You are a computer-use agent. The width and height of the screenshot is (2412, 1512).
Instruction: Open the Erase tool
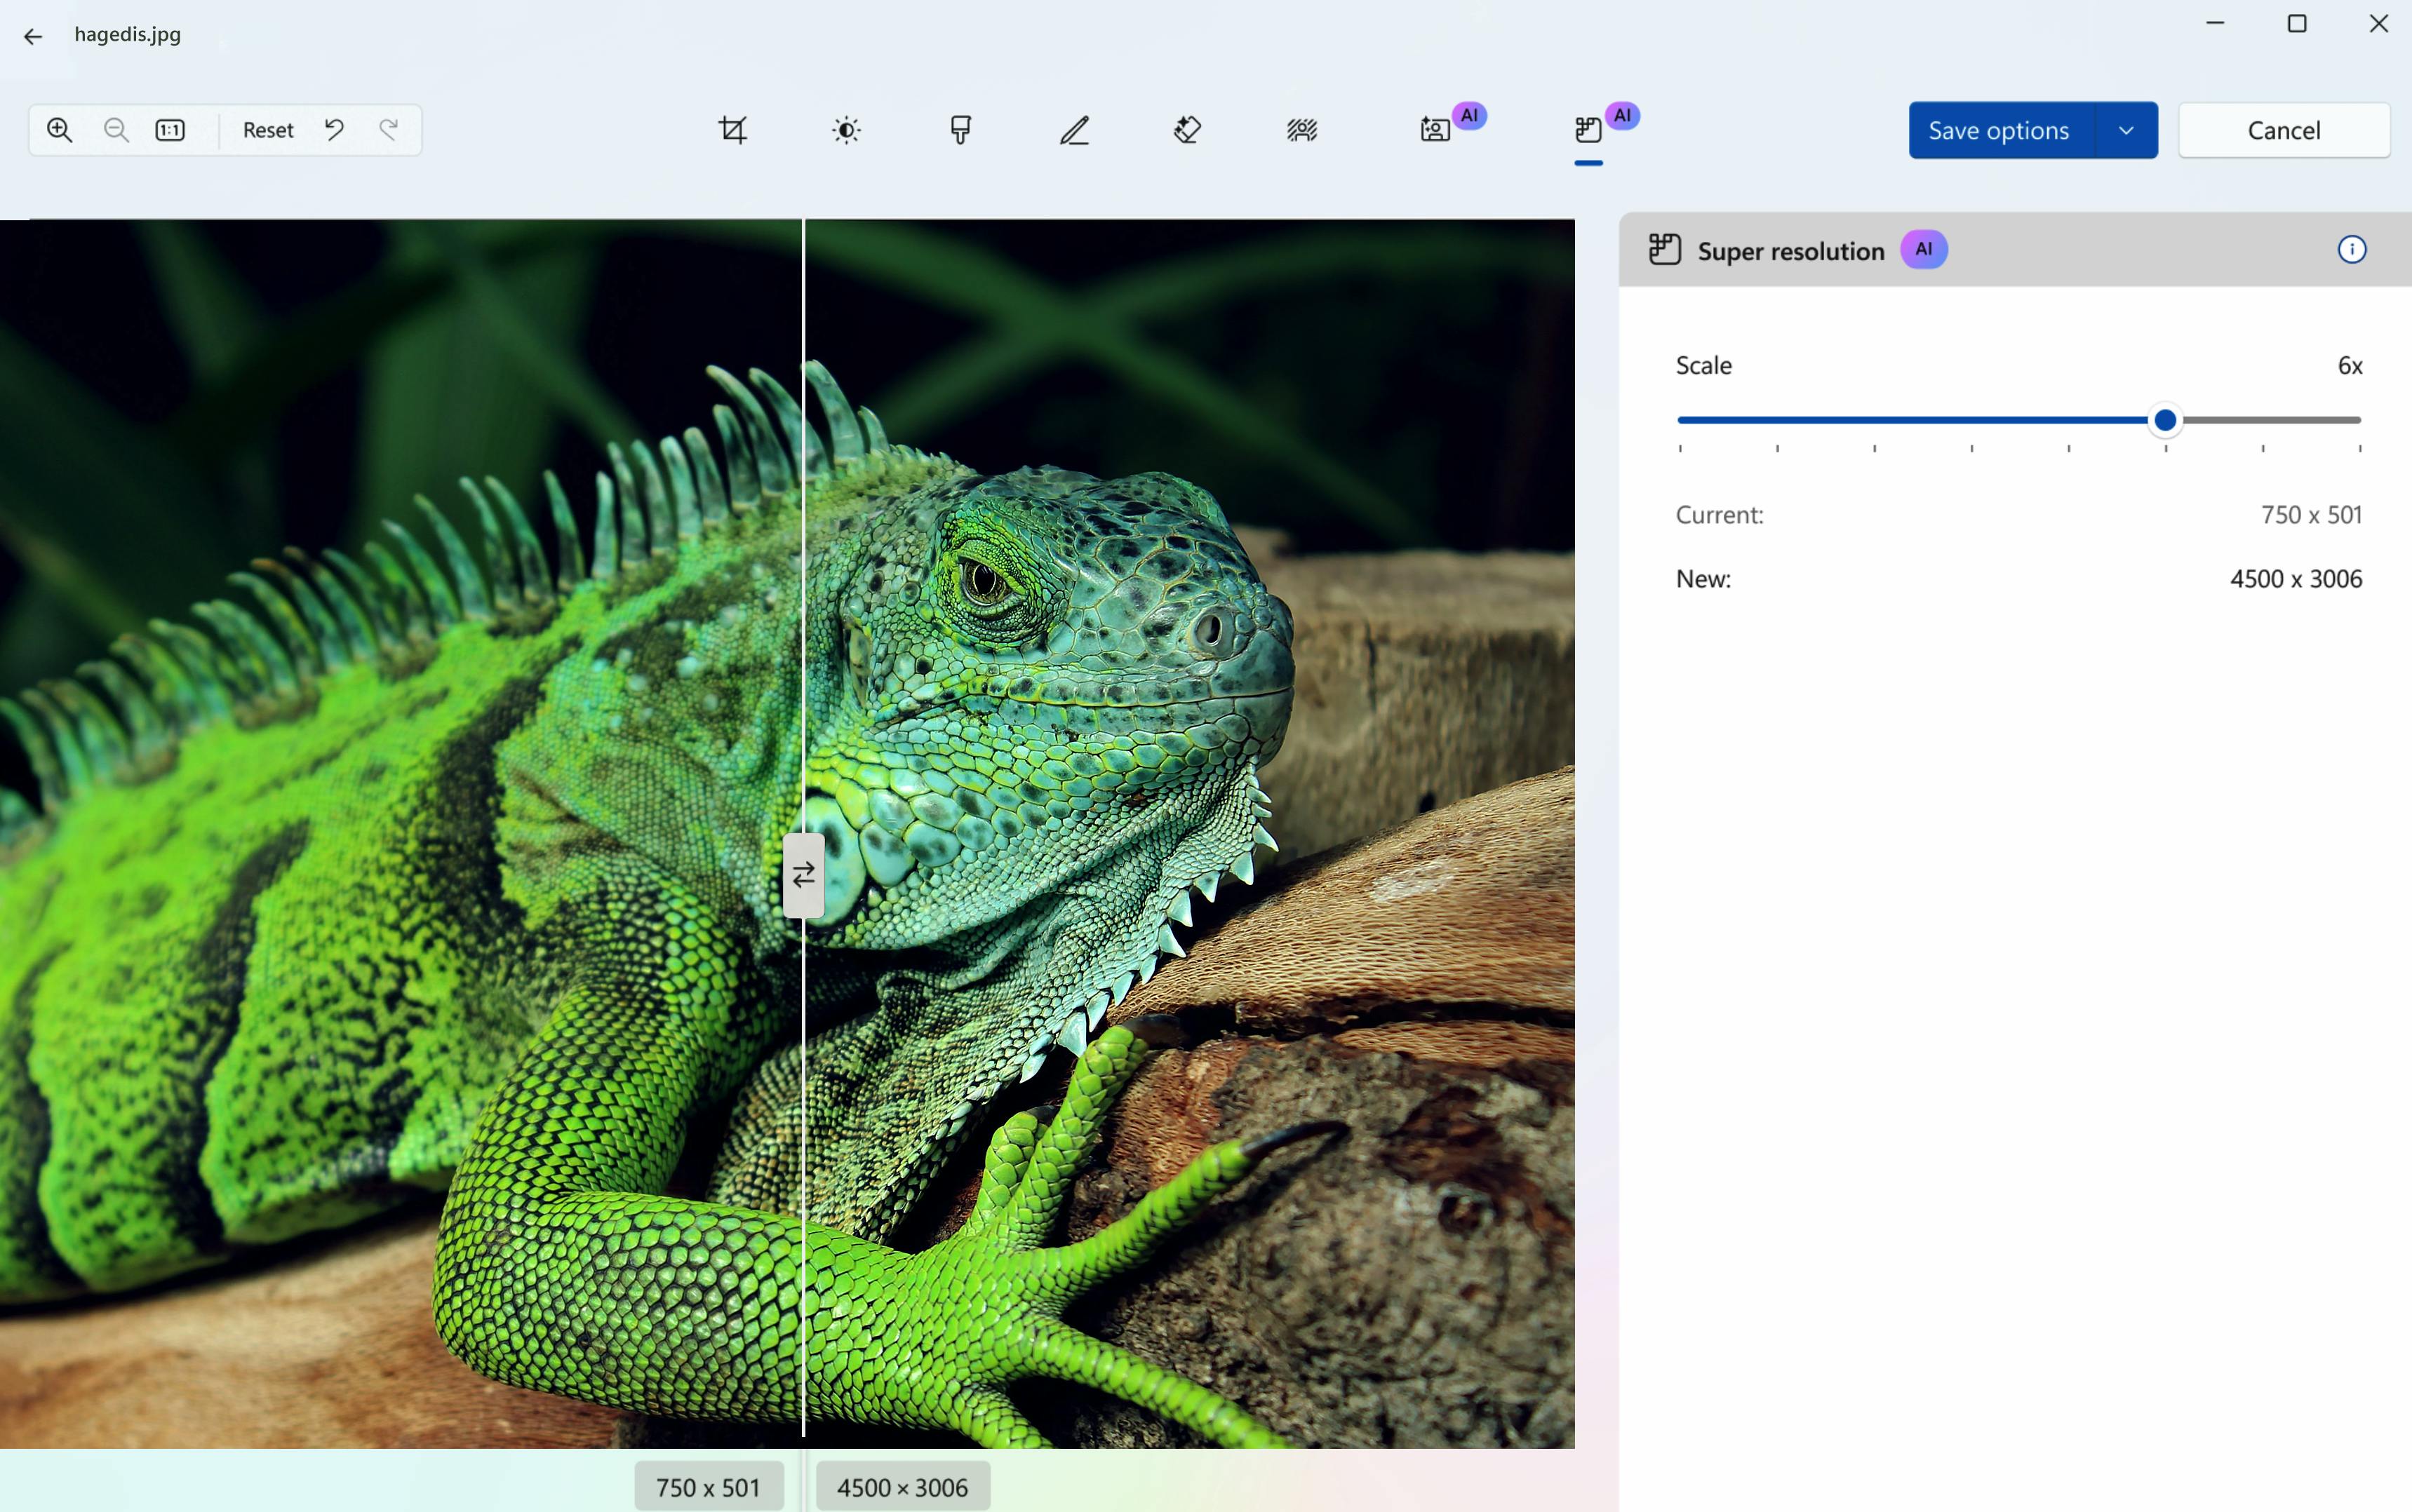pyautogui.click(x=1188, y=130)
